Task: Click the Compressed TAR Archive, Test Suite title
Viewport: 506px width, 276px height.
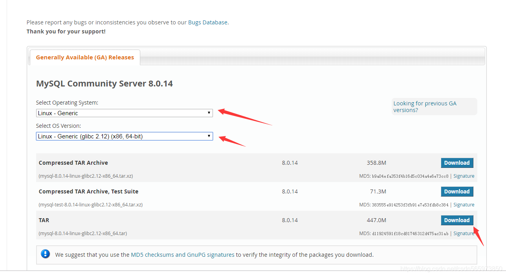Action: click(x=88, y=191)
